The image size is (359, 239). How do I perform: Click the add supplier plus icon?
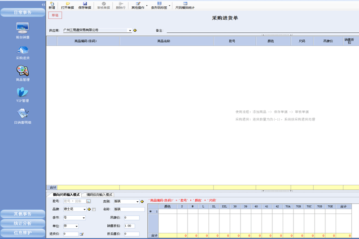tap(135, 30)
